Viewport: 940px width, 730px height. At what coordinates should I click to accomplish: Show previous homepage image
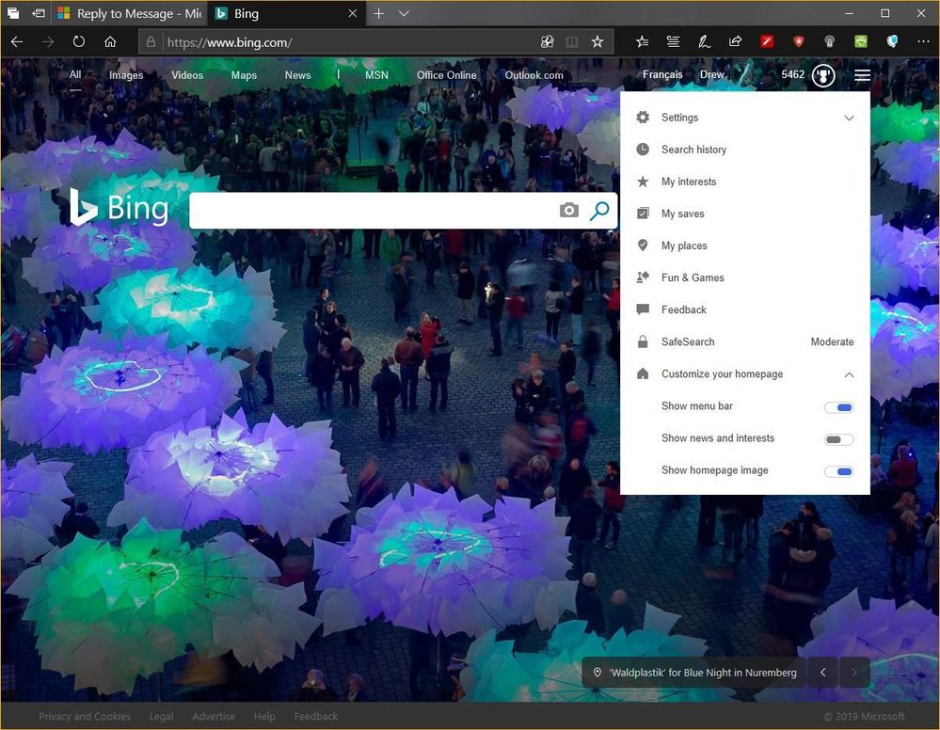tap(823, 673)
